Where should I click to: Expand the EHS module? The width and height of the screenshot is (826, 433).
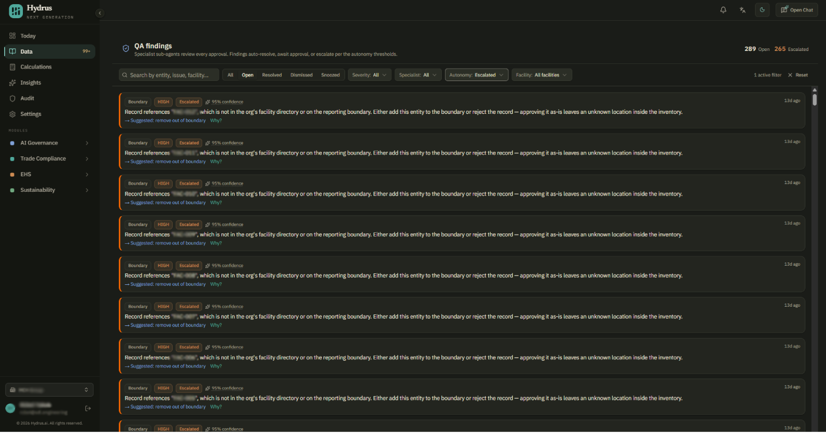point(50,174)
